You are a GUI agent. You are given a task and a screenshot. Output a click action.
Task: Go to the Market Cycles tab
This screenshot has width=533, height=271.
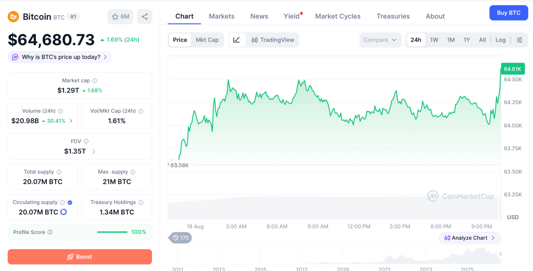pyautogui.click(x=338, y=16)
